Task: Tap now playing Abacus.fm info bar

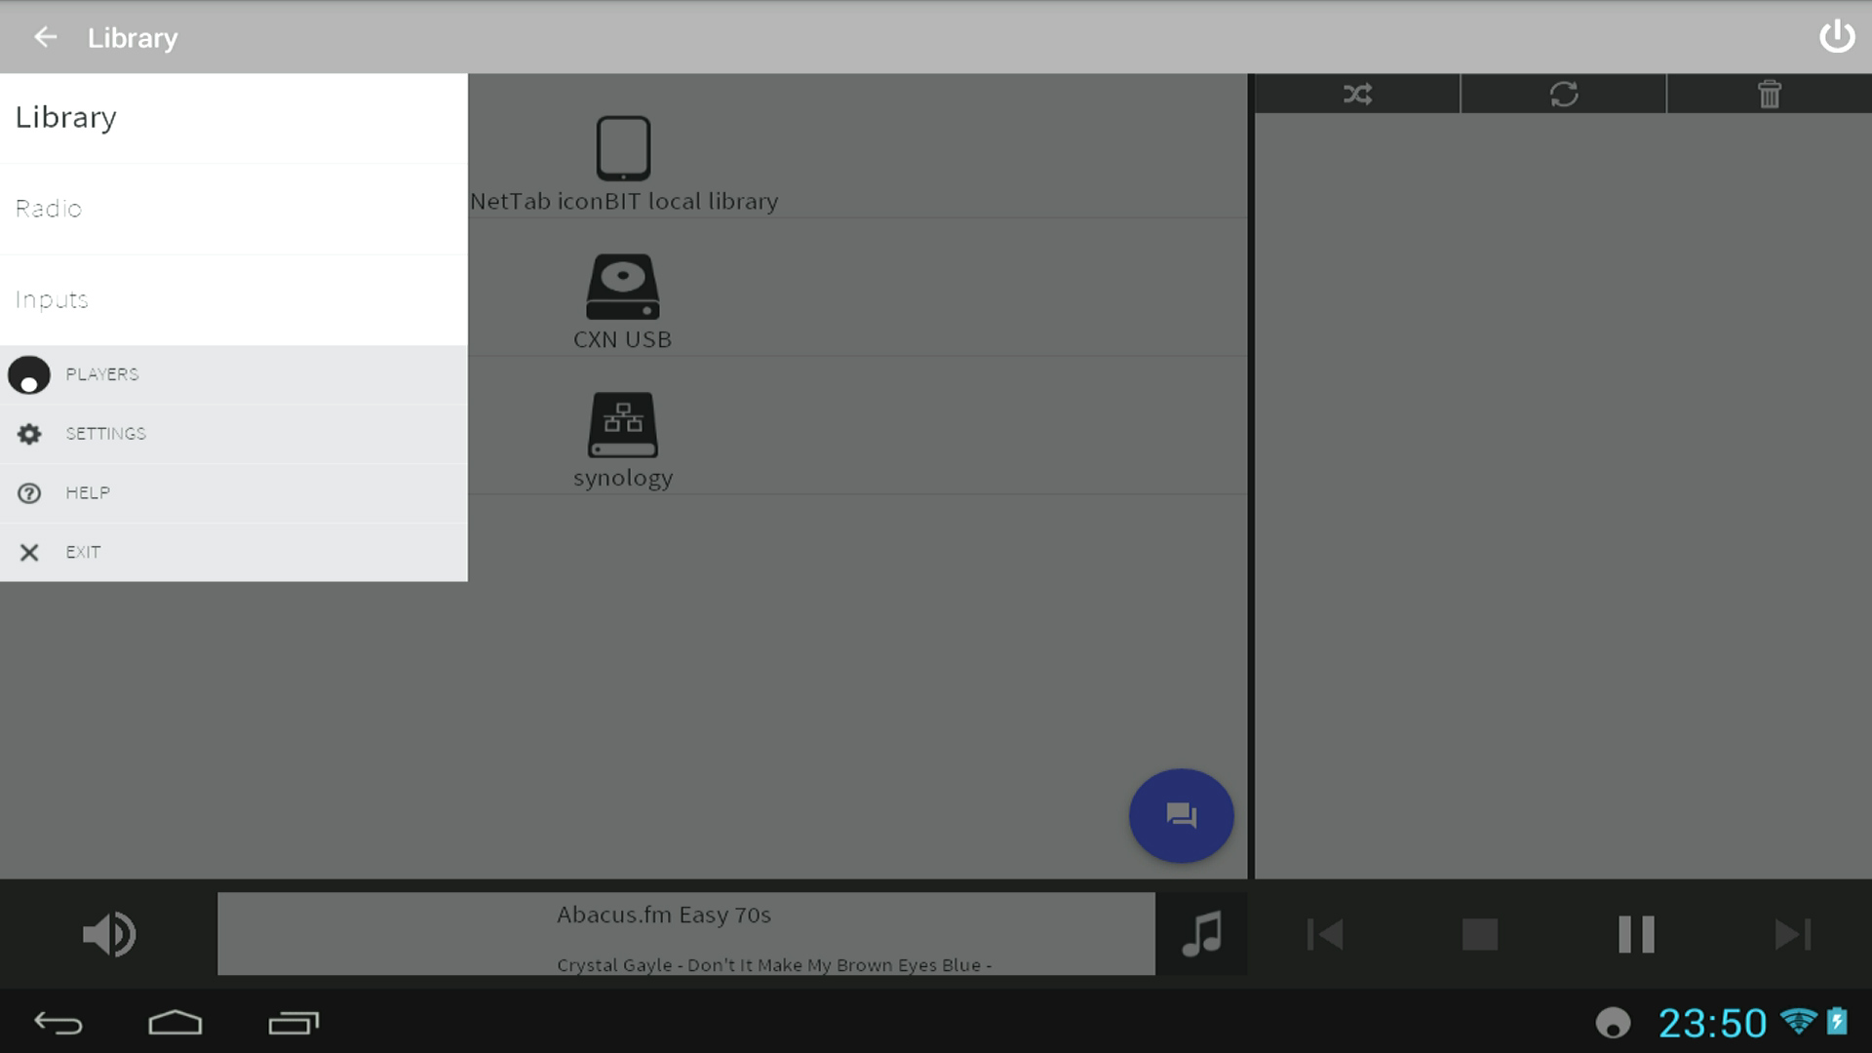Action: 685,934
